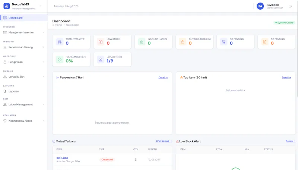Click the STATUS column header
This screenshot has height=170, width=298.
pos(268,149)
